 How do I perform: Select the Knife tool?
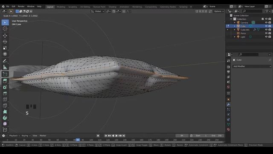(5, 106)
